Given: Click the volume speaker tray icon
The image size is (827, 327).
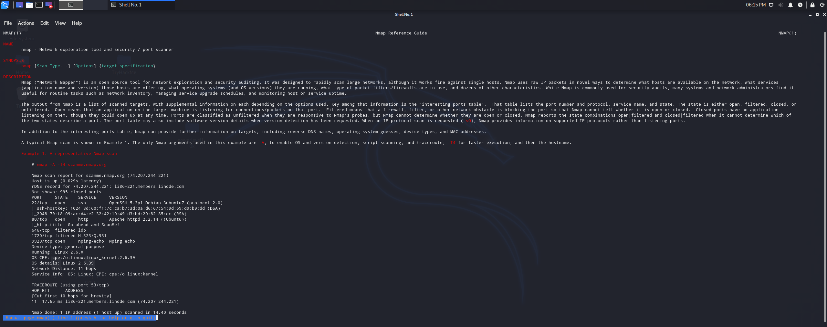Looking at the screenshot, I should [x=781, y=5].
